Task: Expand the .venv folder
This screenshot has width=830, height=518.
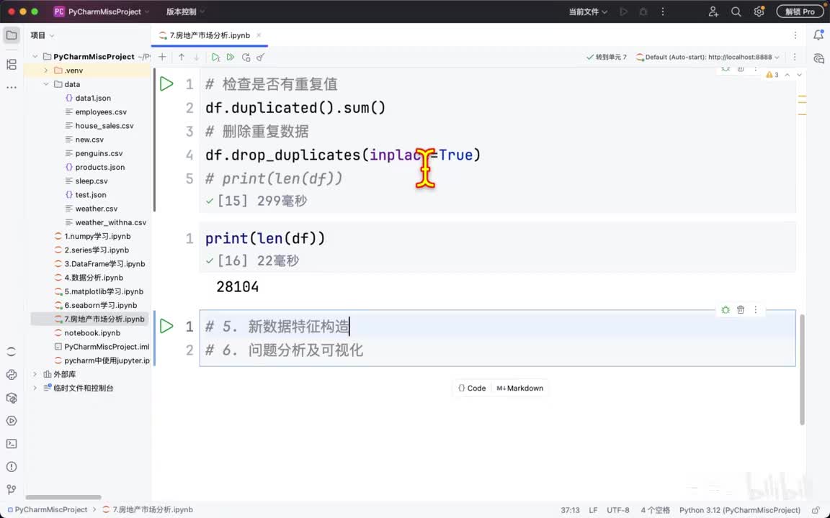Action: 46,71
